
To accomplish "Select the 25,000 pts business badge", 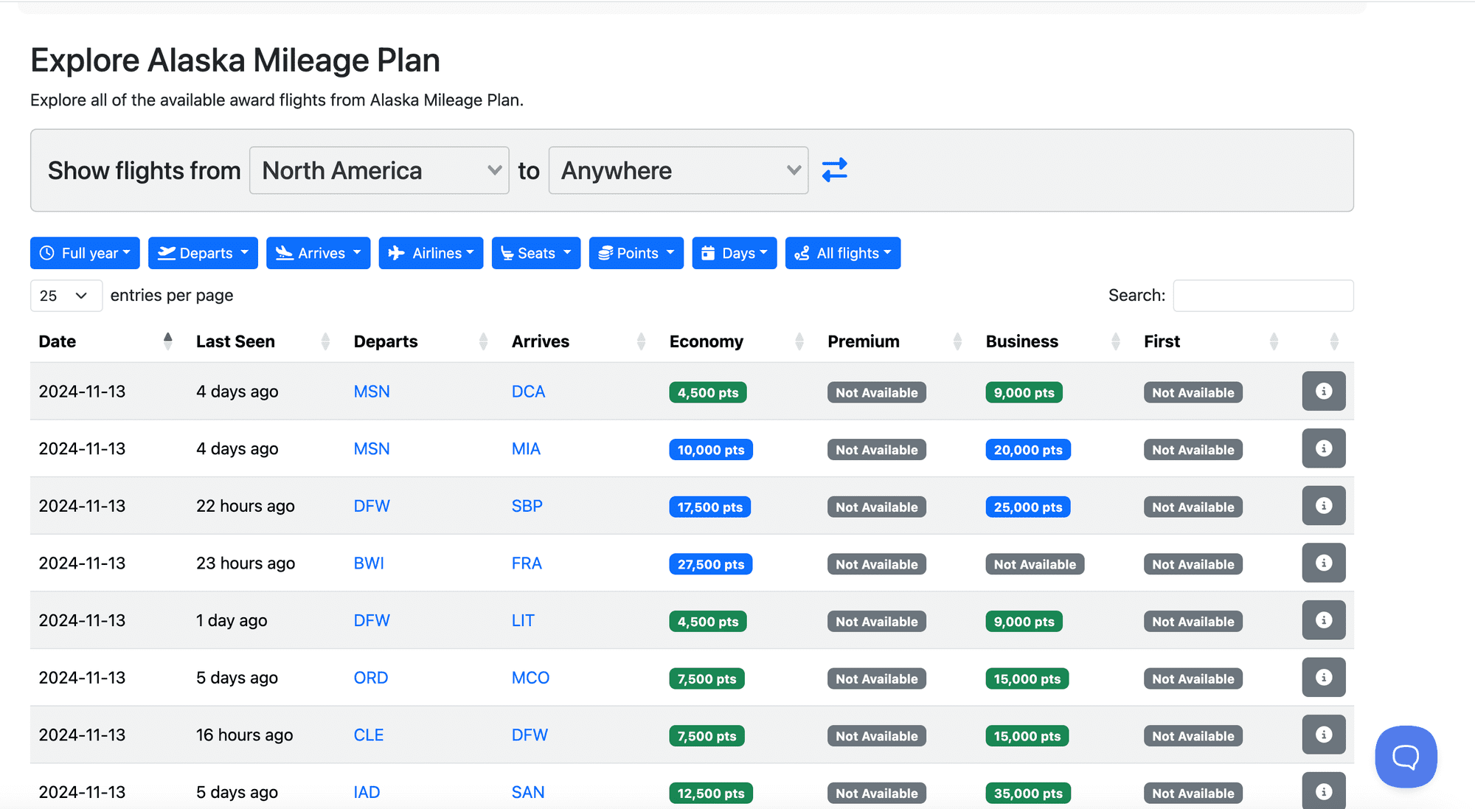I will 1028,507.
